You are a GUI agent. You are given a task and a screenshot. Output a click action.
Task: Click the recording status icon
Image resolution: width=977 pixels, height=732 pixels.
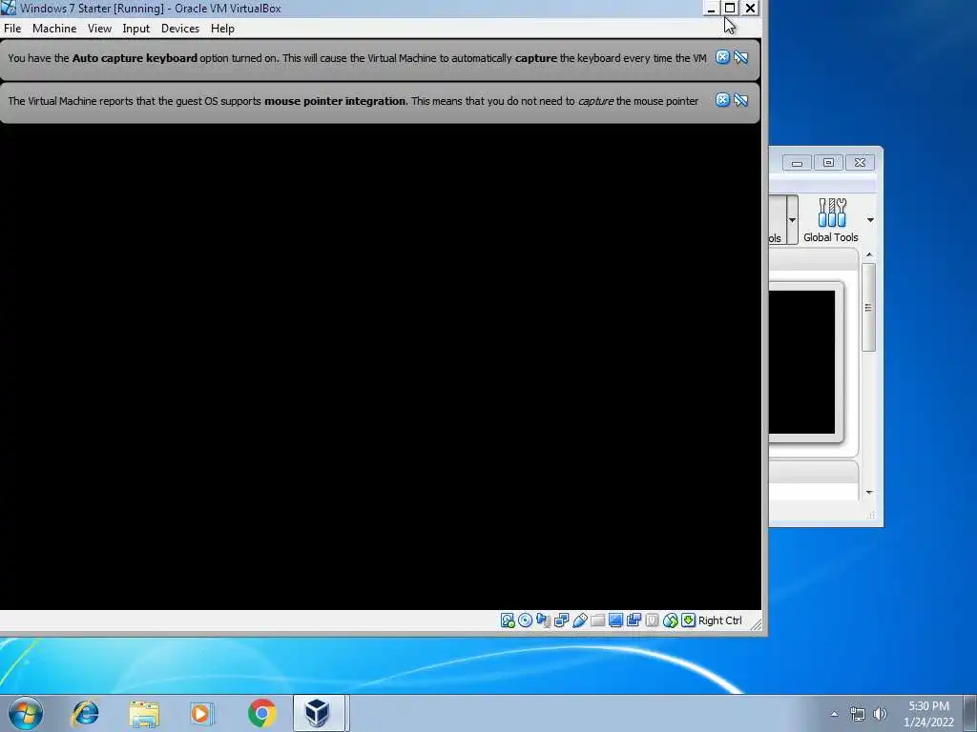[x=634, y=620]
